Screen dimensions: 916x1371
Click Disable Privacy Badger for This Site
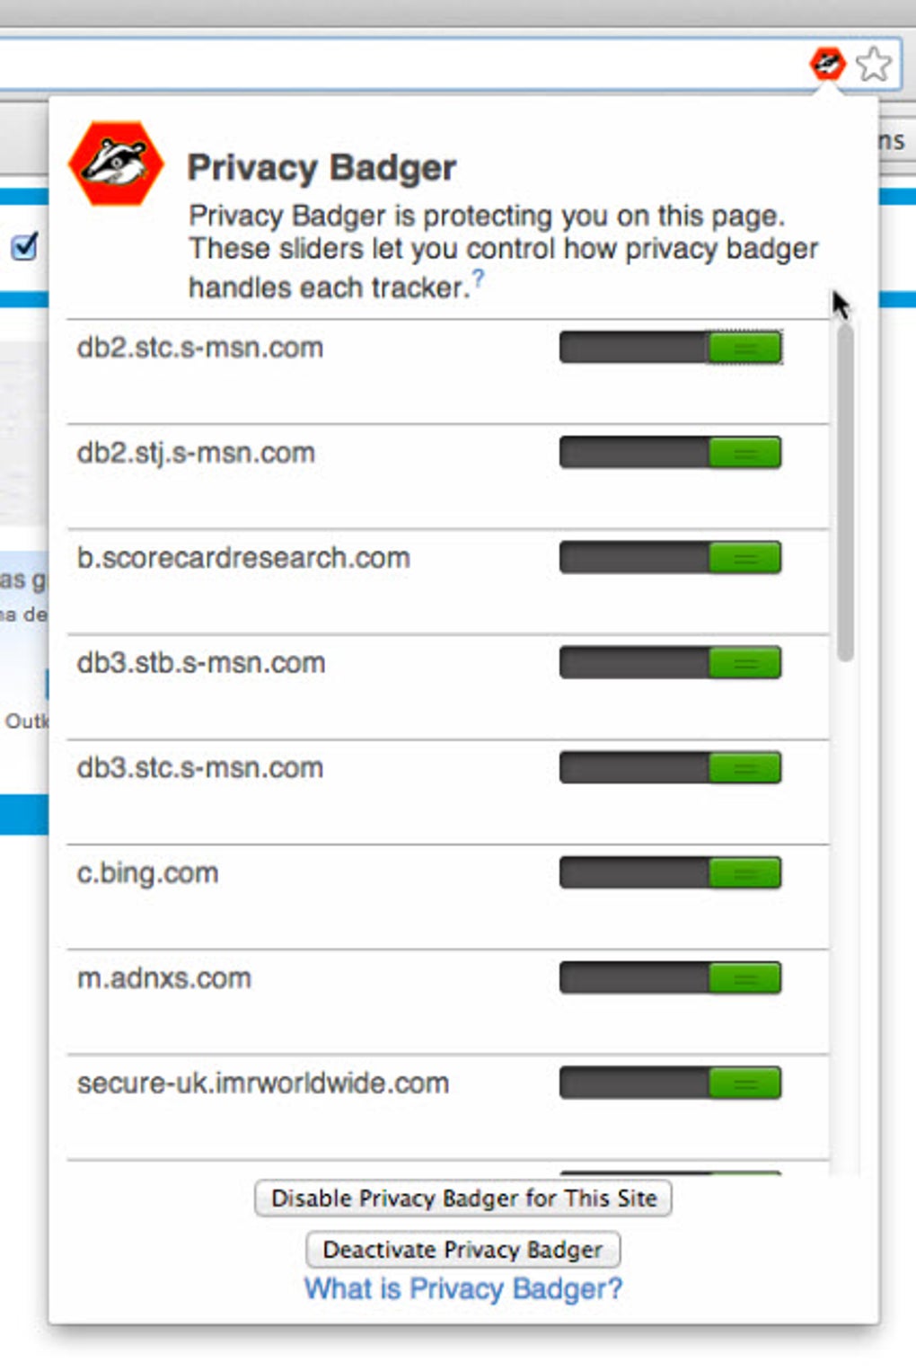coord(463,1198)
